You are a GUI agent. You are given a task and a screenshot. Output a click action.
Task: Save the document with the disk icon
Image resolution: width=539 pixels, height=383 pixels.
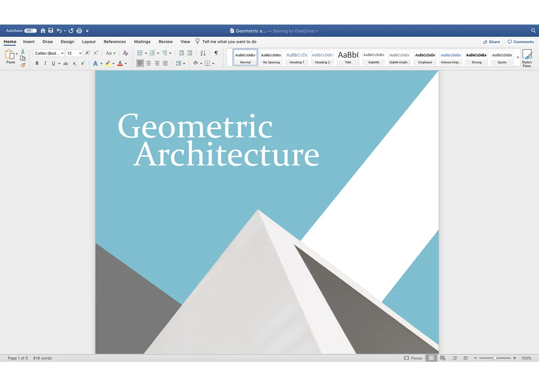click(51, 31)
